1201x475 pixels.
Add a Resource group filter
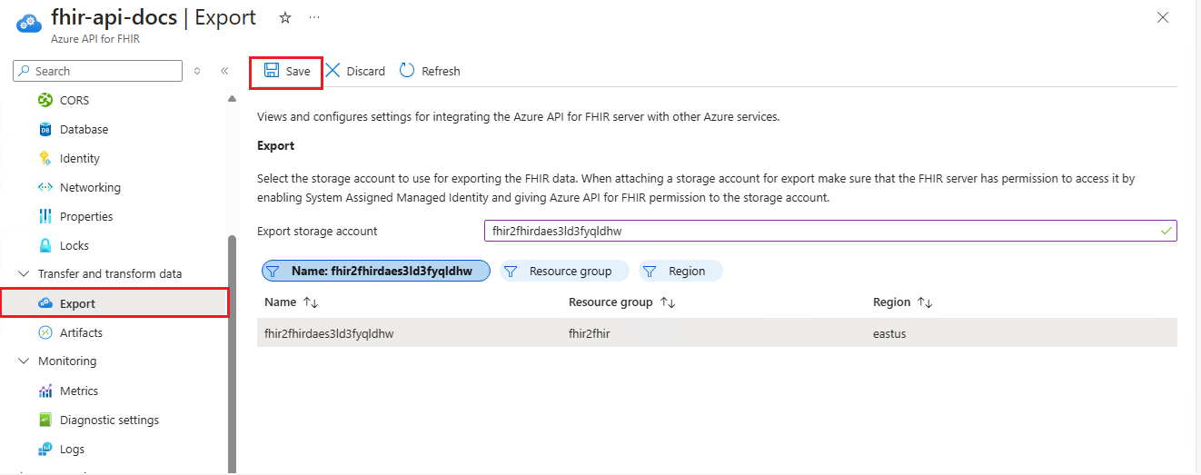coord(560,271)
